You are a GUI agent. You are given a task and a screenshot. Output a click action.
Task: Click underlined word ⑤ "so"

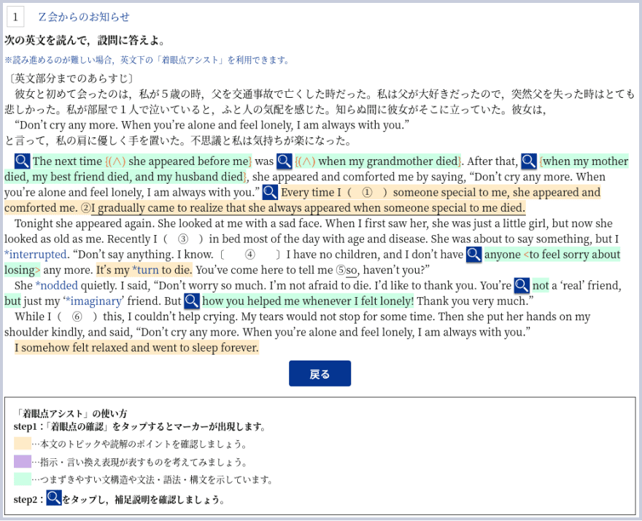pos(352,270)
